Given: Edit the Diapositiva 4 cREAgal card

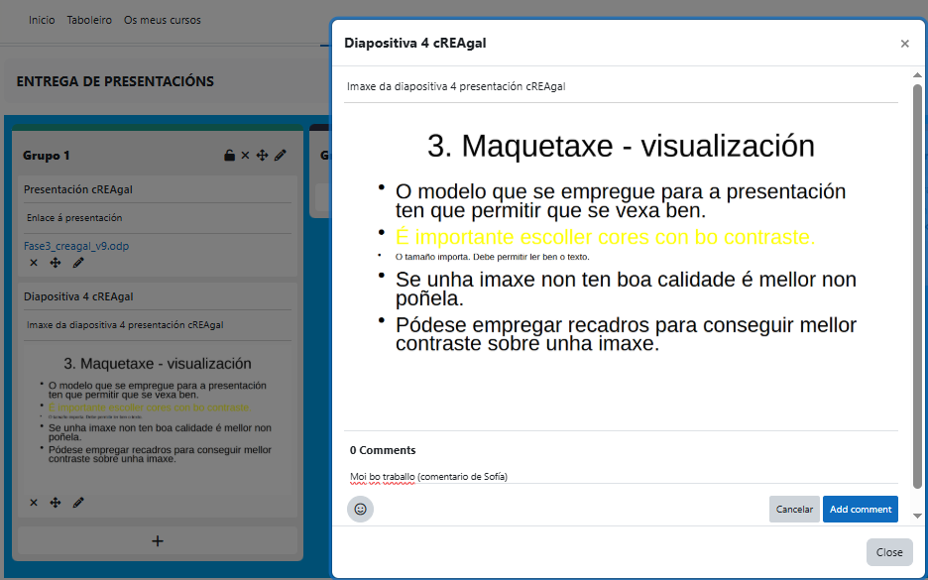Looking at the screenshot, I should tap(78, 503).
